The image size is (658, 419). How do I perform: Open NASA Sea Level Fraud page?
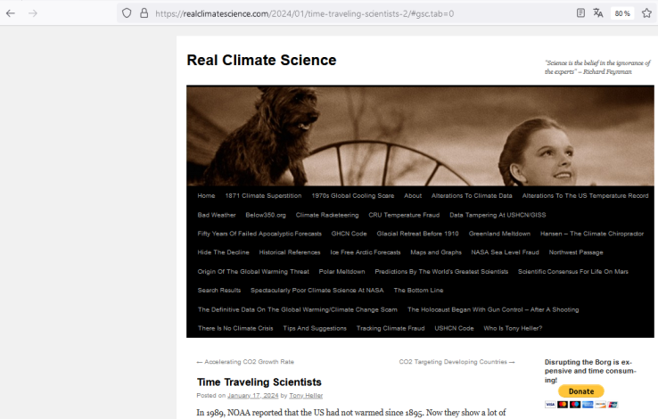pyautogui.click(x=505, y=252)
